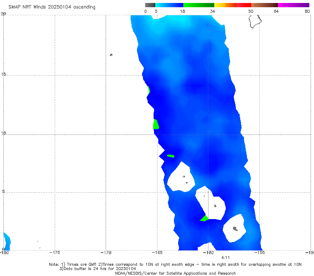Click the green wind patch on swath edge near 14N

149,91
